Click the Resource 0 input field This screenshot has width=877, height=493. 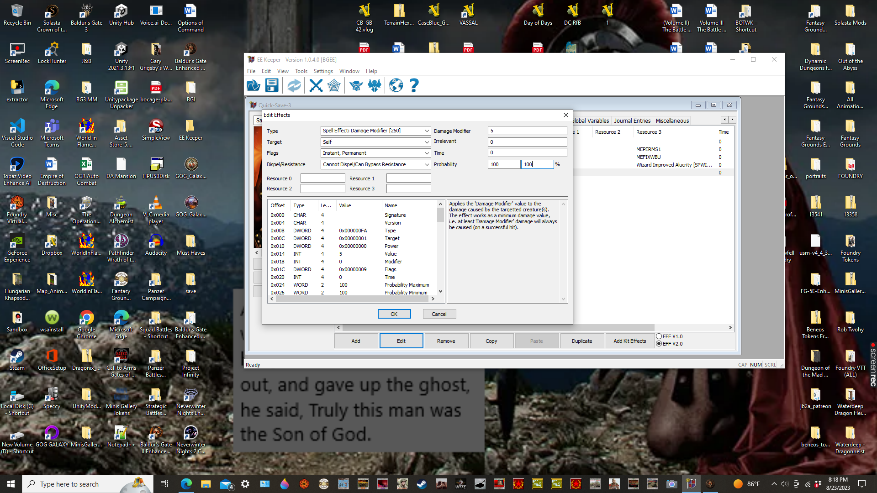[322, 178]
